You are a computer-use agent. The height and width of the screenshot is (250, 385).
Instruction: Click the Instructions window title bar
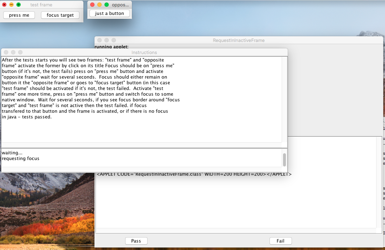144,52
